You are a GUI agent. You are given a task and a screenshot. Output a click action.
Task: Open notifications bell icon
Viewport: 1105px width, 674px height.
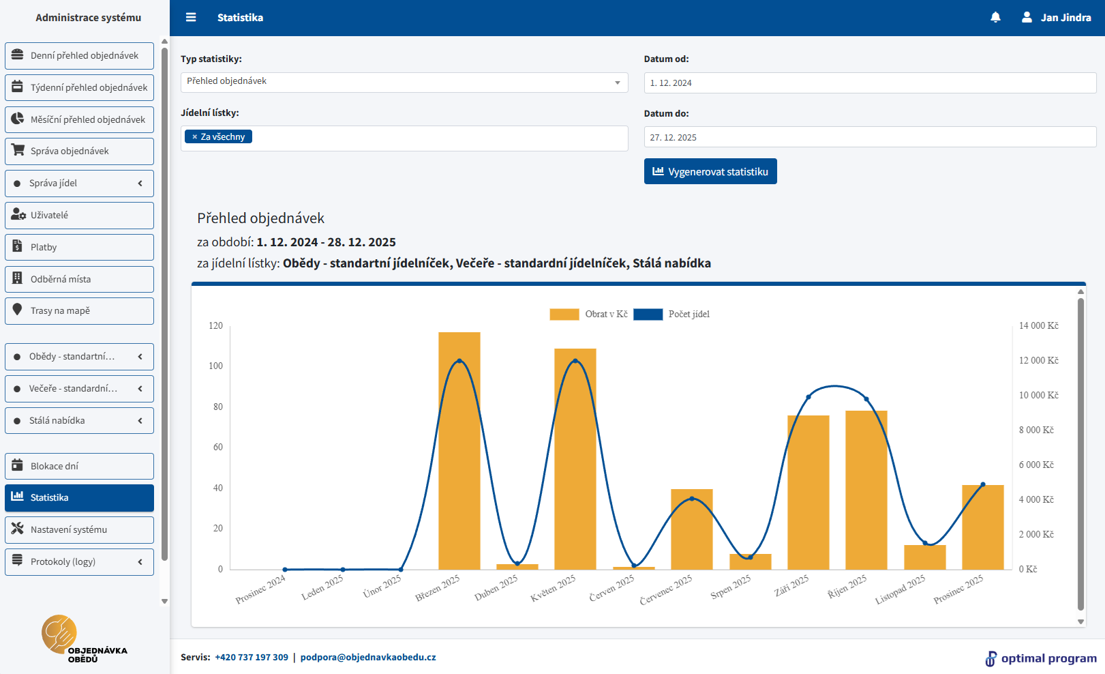995,18
